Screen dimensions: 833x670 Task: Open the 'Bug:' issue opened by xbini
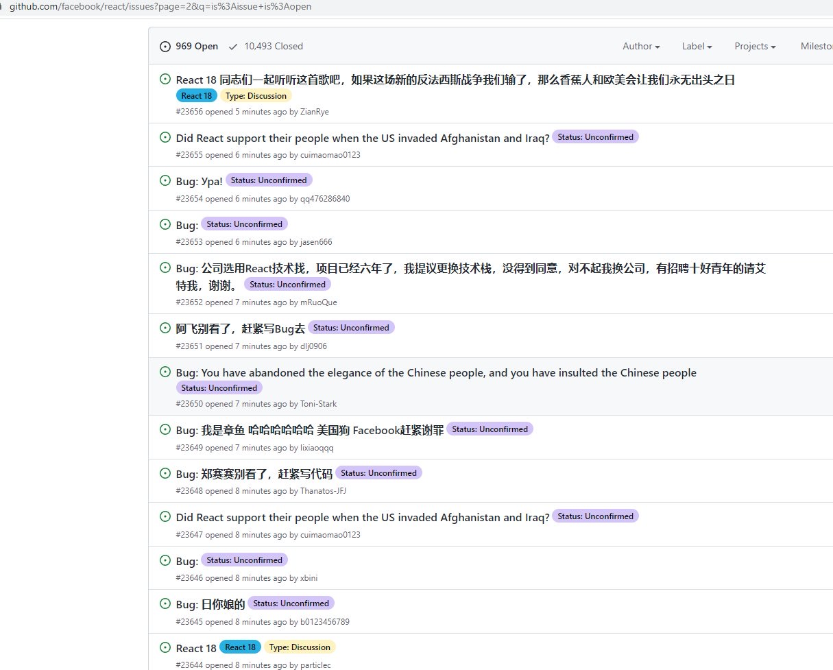click(187, 561)
